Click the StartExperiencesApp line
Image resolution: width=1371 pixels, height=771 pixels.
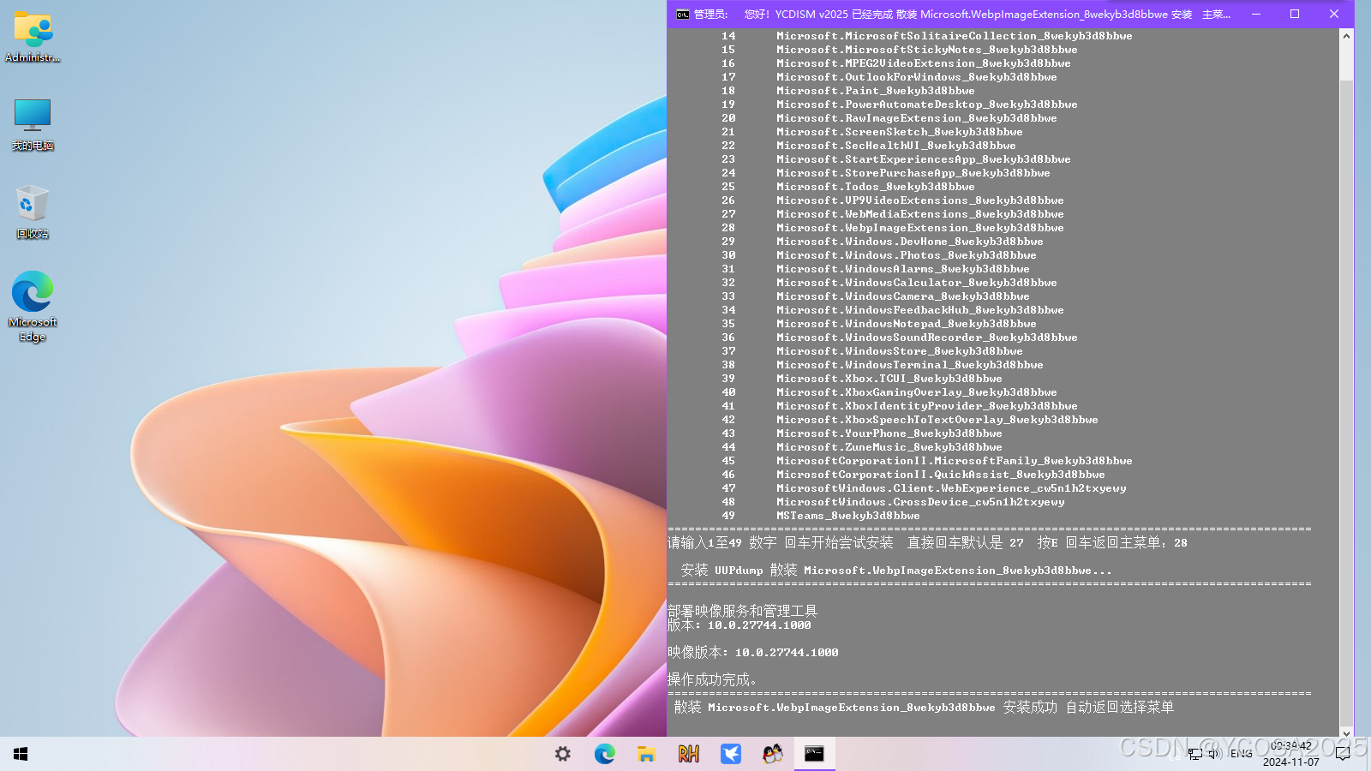tap(895, 159)
